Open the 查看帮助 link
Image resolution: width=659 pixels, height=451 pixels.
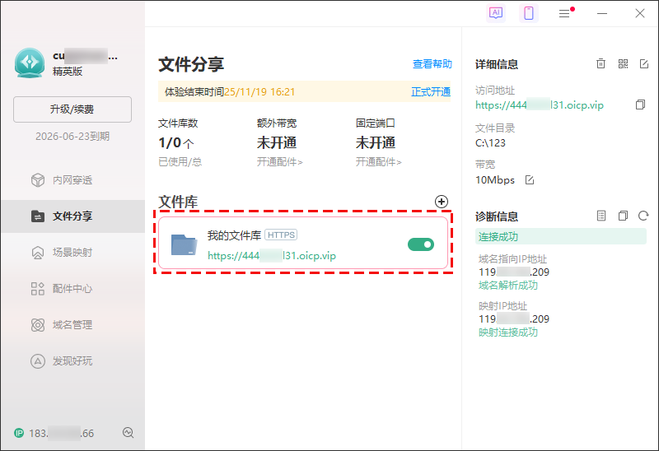[x=432, y=64]
